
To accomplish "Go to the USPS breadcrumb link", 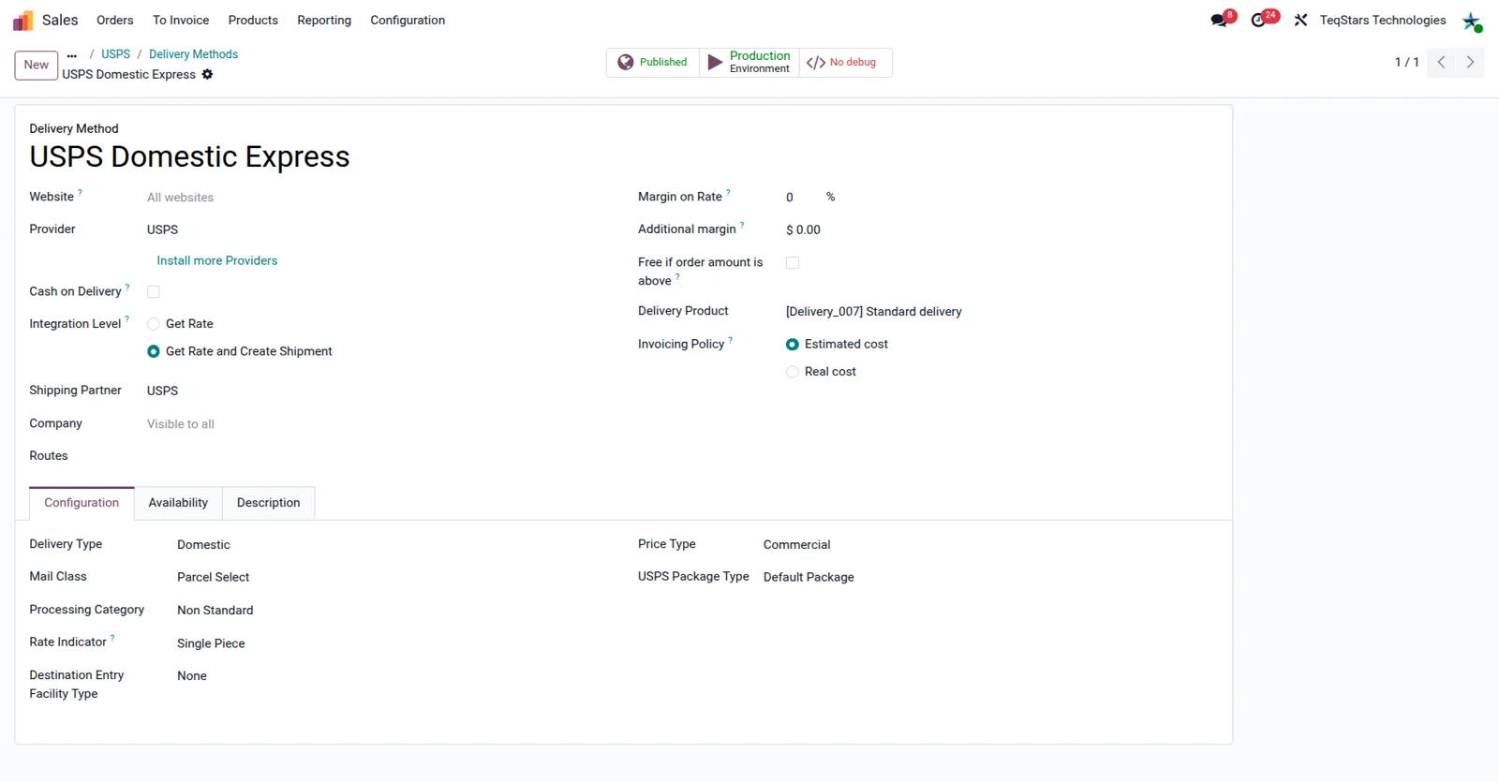I will pos(116,54).
